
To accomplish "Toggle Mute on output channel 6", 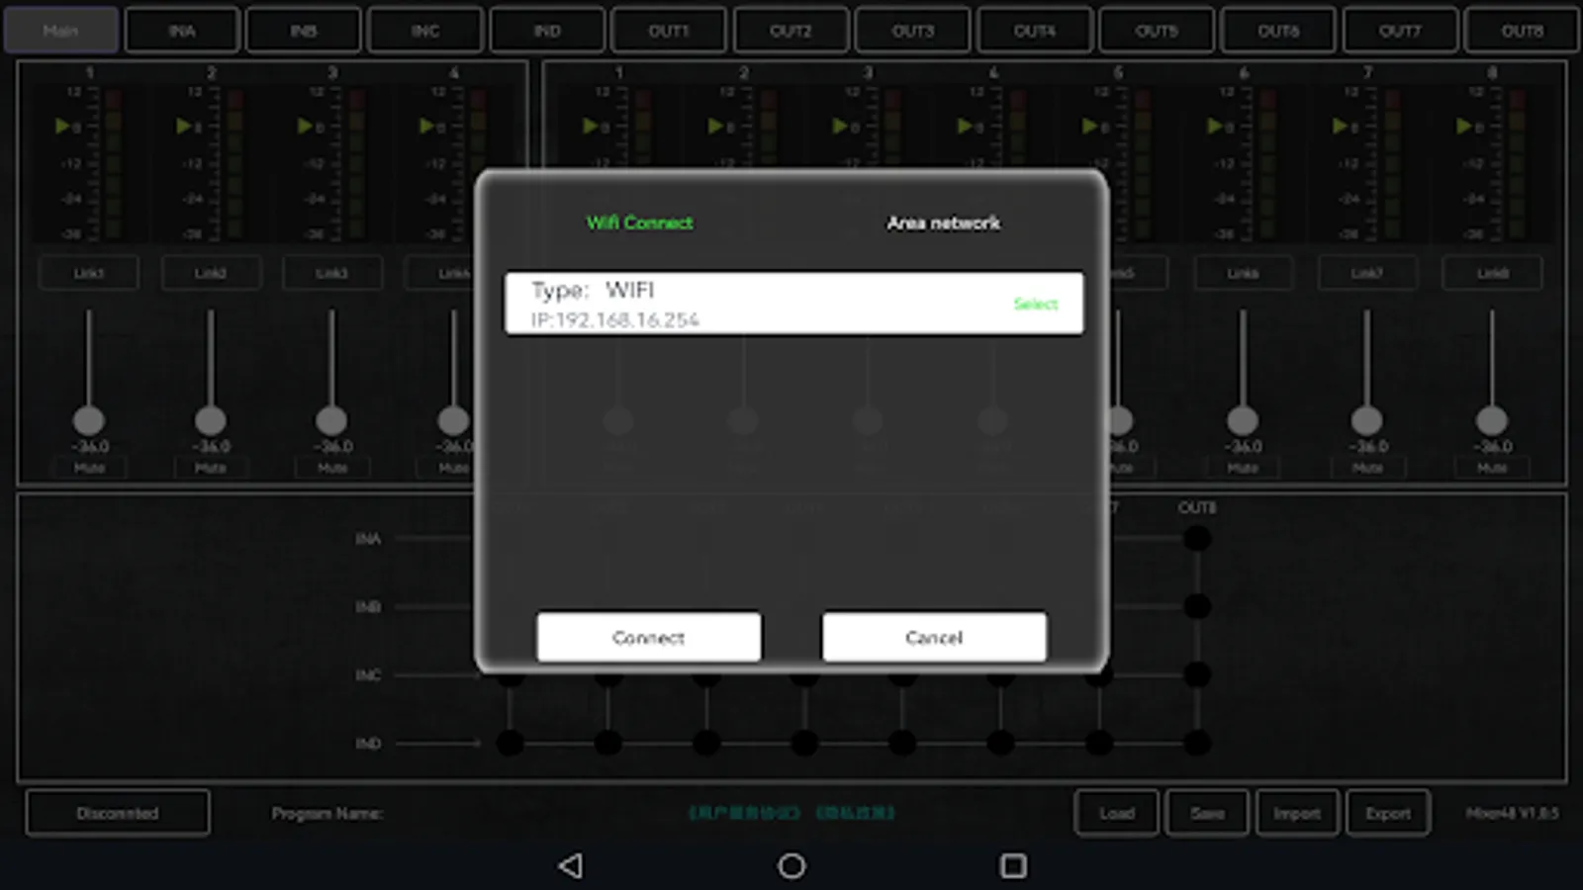I will tap(1243, 468).
